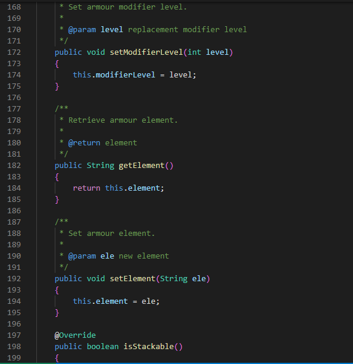This screenshot has width=353, height=364.
Task: Click the closing brace on line 185
Action: 57,200
